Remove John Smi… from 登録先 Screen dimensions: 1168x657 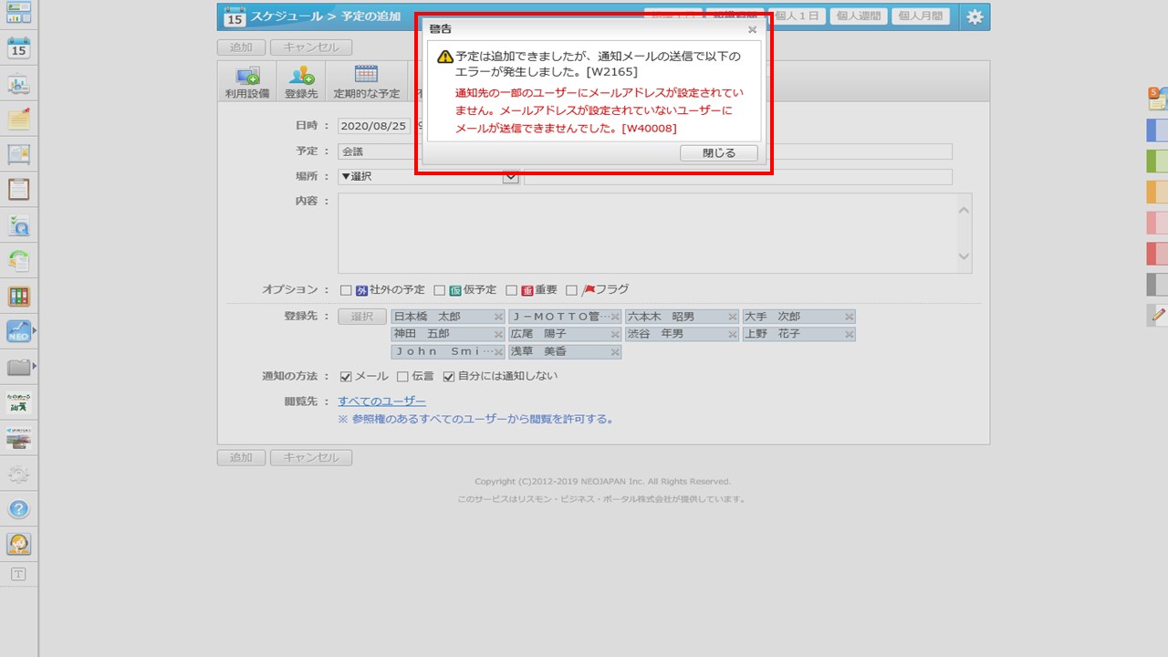click(x=498, y=351)
